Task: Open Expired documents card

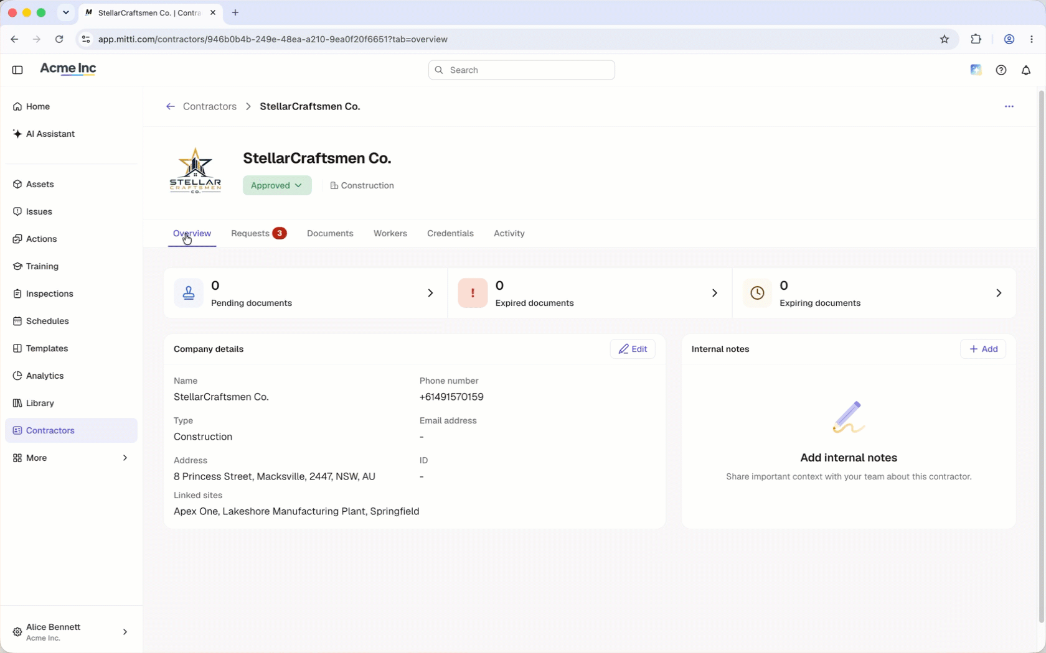Action: (590, 293)
